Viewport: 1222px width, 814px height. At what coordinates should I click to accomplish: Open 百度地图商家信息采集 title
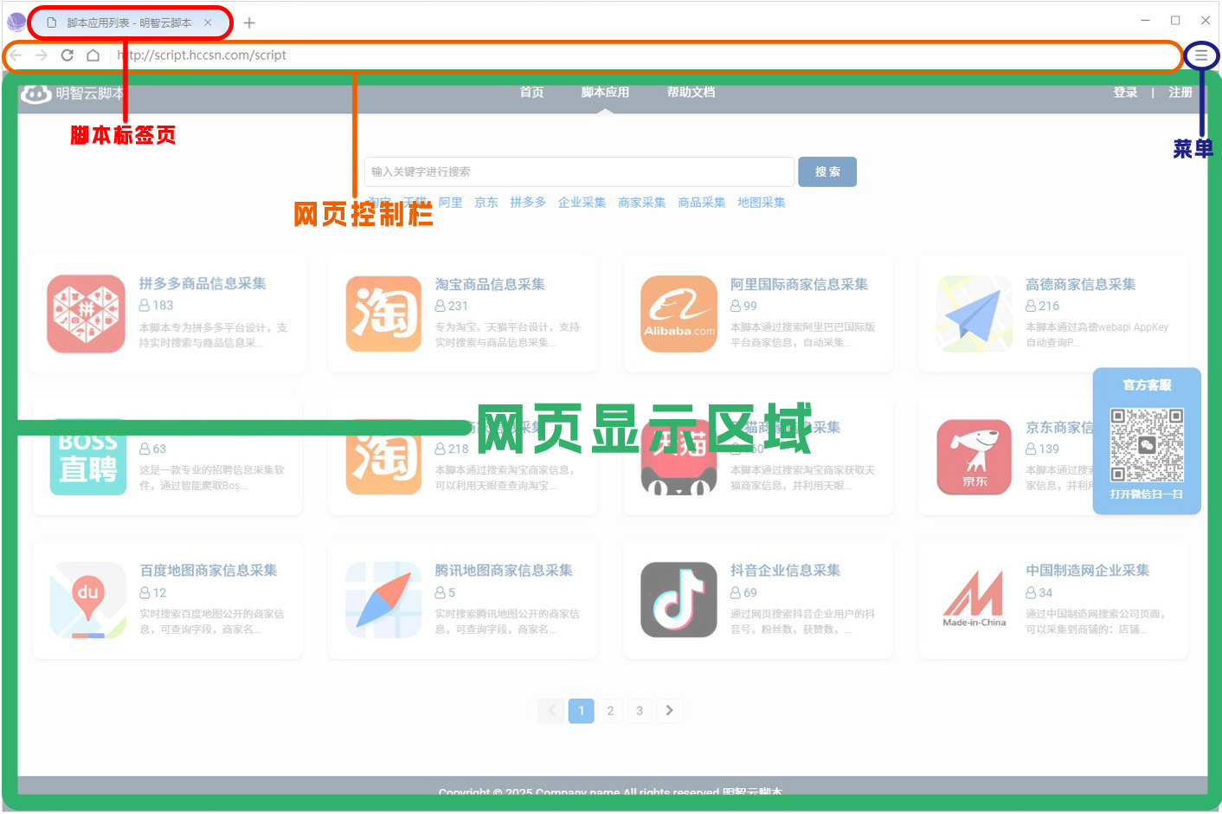[x=209, y=571]
